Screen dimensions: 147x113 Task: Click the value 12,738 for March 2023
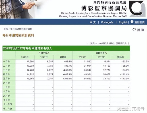pos(30,70)
